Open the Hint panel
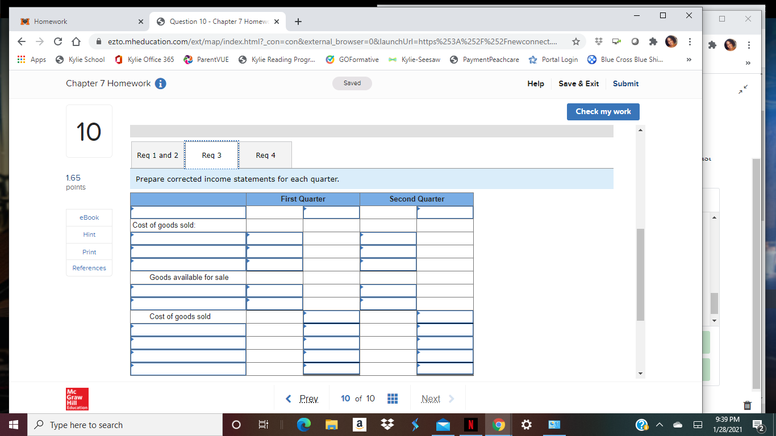This screenshot has height=436, width=776. pyautogui.click(x=89, y=234)
